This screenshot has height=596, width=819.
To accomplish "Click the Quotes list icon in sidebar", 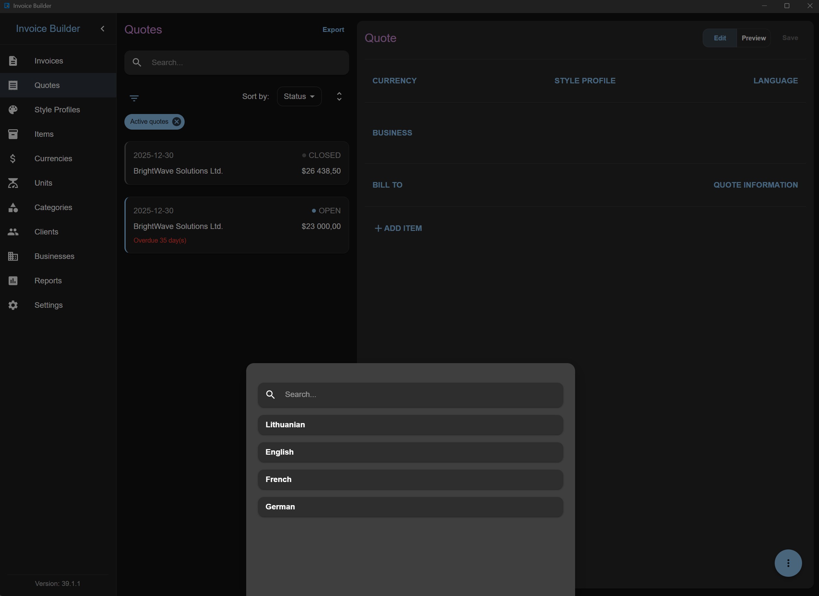I will point(13,85).
